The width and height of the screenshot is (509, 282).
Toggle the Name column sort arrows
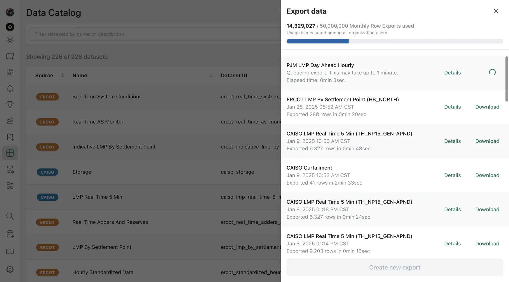(211, 75)
